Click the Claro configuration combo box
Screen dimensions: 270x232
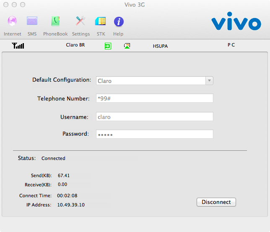(x=154, y=81)
